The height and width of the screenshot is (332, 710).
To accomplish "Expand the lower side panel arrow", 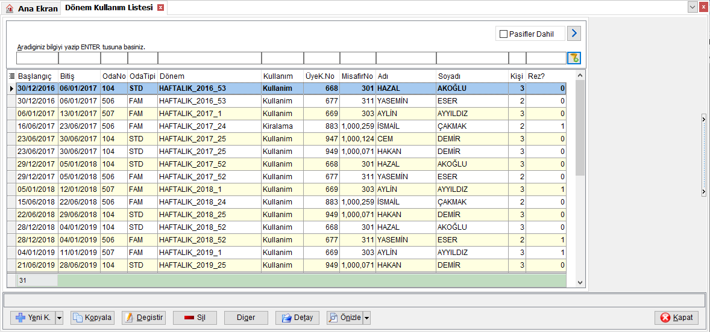I will click(703, 192).
